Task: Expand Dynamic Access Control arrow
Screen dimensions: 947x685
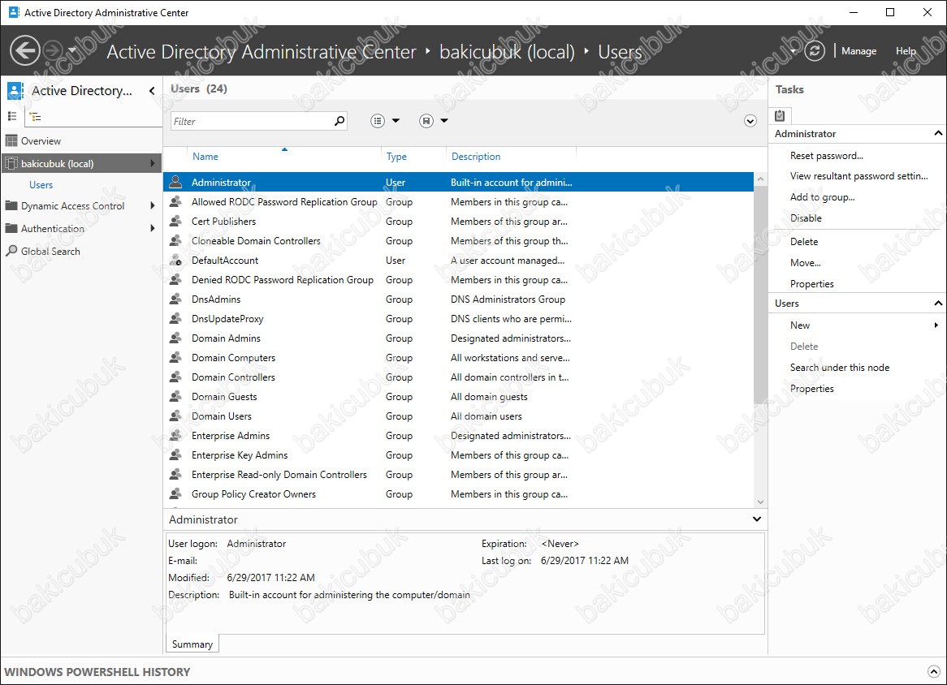Action: click(x=152, y=205)
